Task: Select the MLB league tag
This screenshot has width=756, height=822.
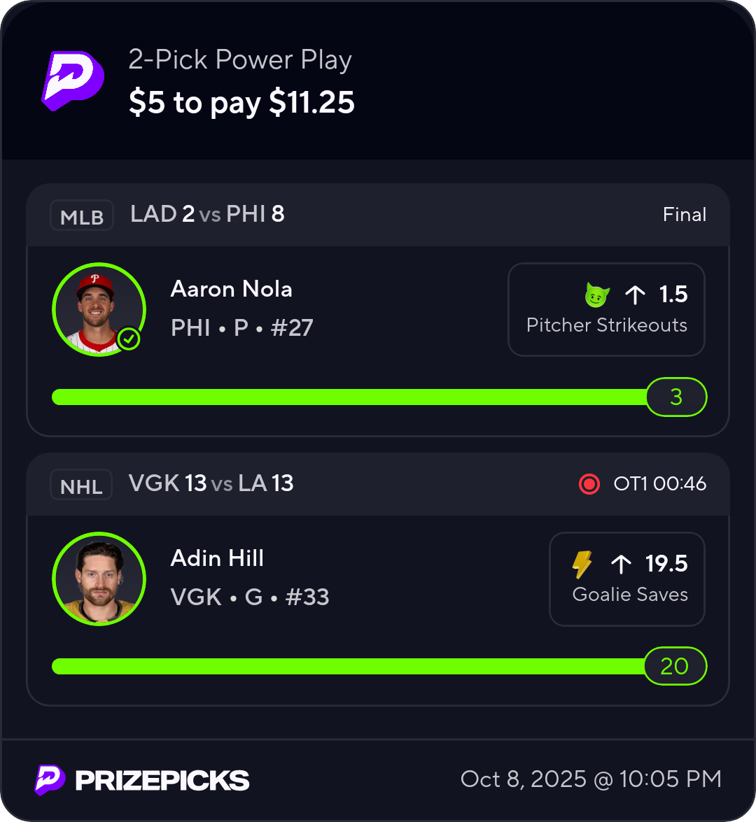Action: coord(82,216)
